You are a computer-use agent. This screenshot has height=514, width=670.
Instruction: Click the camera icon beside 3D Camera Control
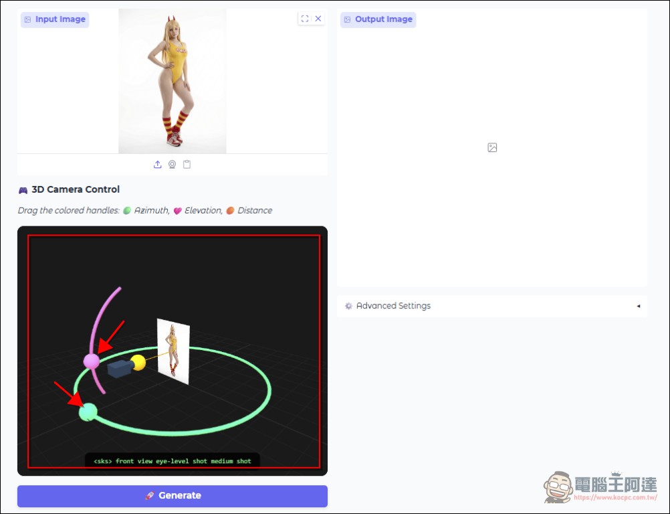[x=22, y=189]
